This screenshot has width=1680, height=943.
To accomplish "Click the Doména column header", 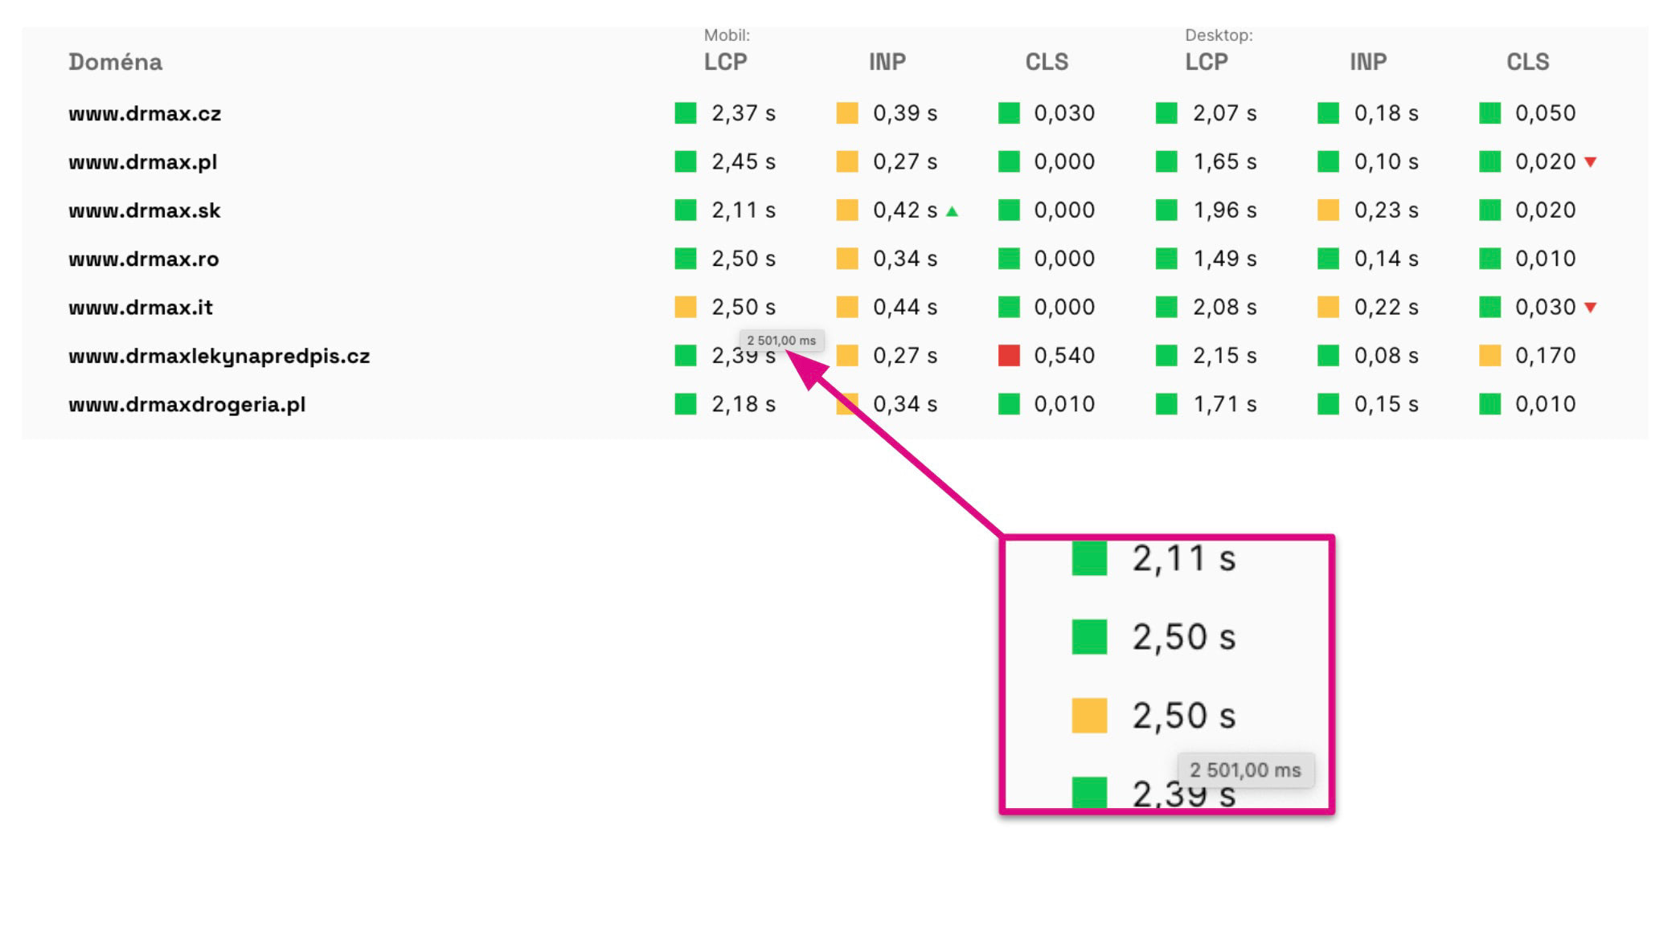I will pos(115,62).
